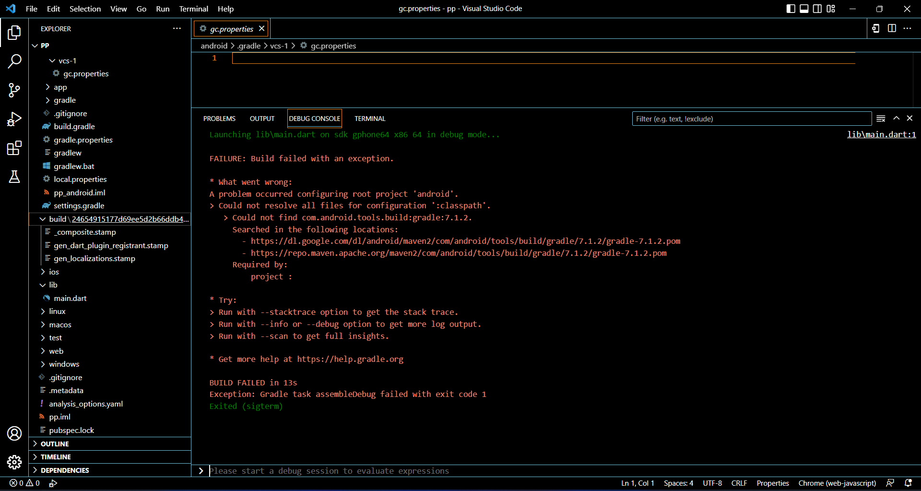This screenshot has height=491, width=921.
Task: Open Explorer views and more actions menu
Action: coord(177,29)
